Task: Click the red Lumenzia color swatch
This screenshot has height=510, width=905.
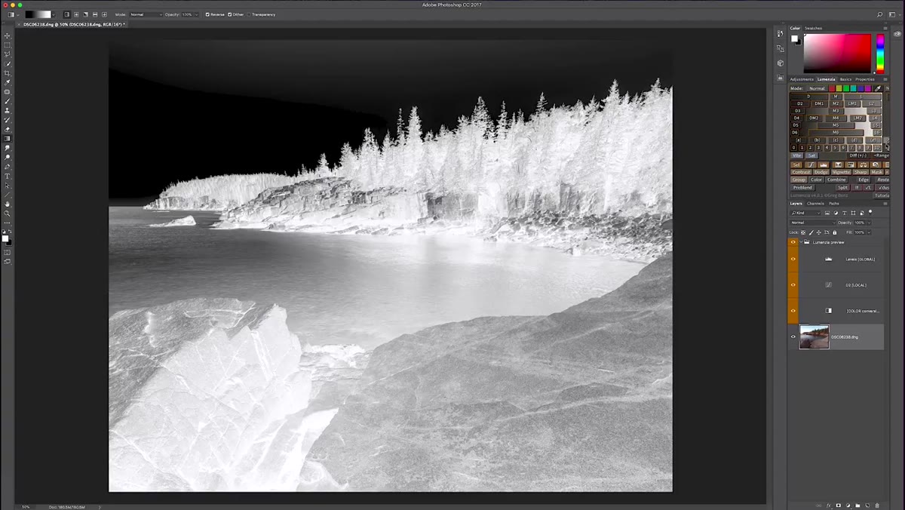Action: coord(832,88)
